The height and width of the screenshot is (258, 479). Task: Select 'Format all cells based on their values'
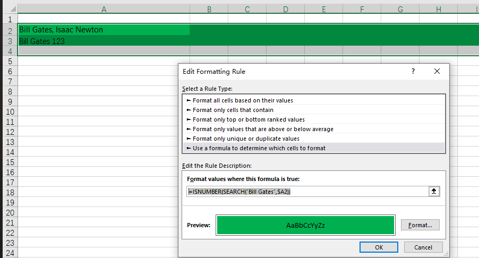(314, 100)
